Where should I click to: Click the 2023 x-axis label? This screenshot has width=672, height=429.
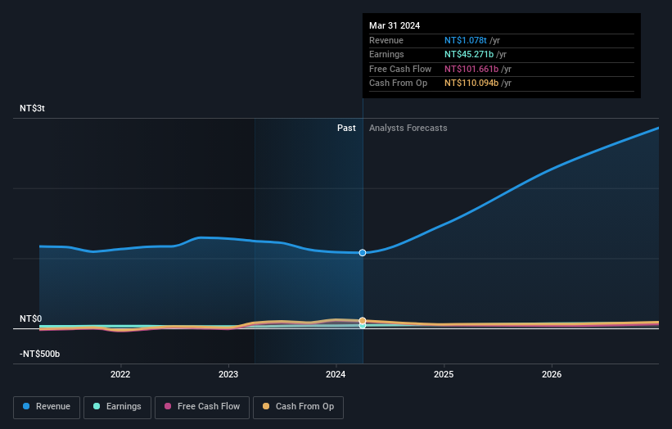tap(228, 374)
